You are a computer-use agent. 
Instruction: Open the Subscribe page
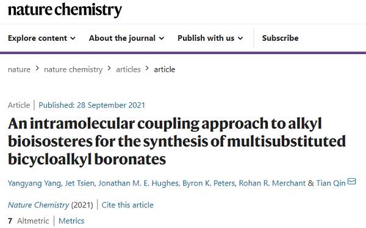pos(280,38)
